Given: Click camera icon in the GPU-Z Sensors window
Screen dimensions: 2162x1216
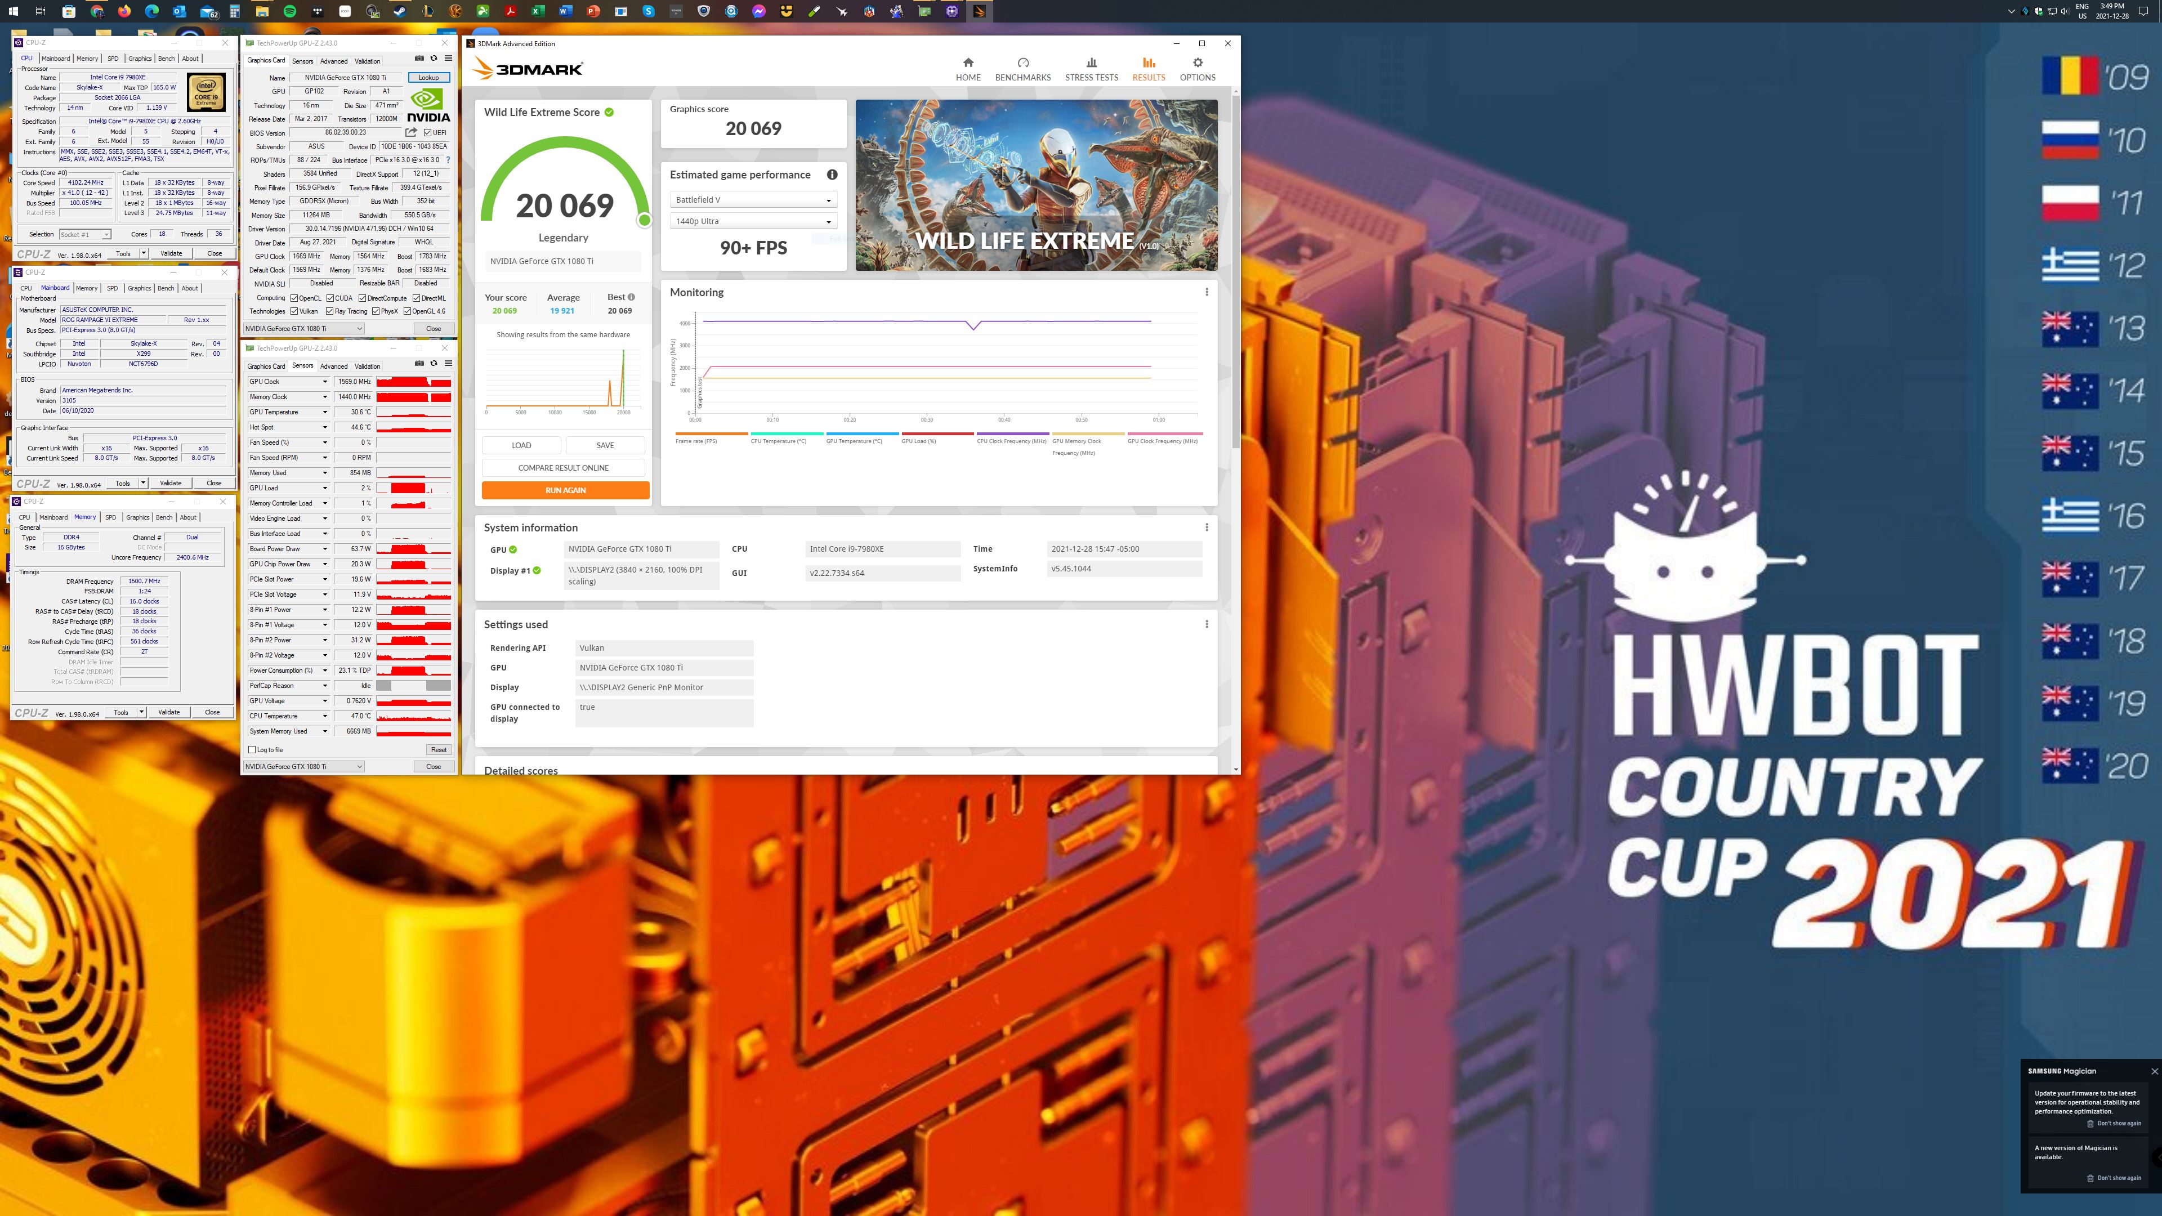Looking at the screenshot, I should click(419, 363).
